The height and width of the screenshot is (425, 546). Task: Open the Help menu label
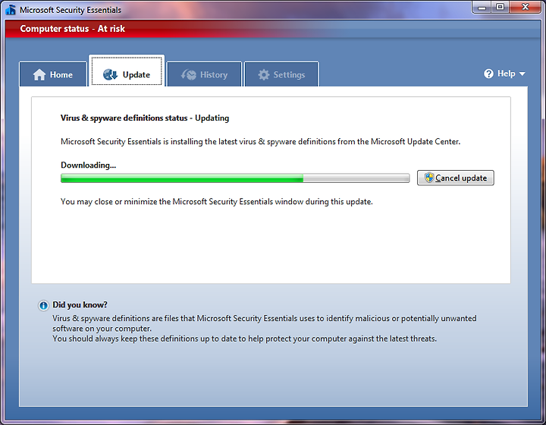click(x=507, y=74)
